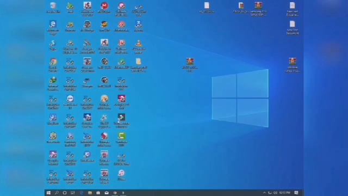Select the VLC media player cone shortcut

(x=139, y=46)
